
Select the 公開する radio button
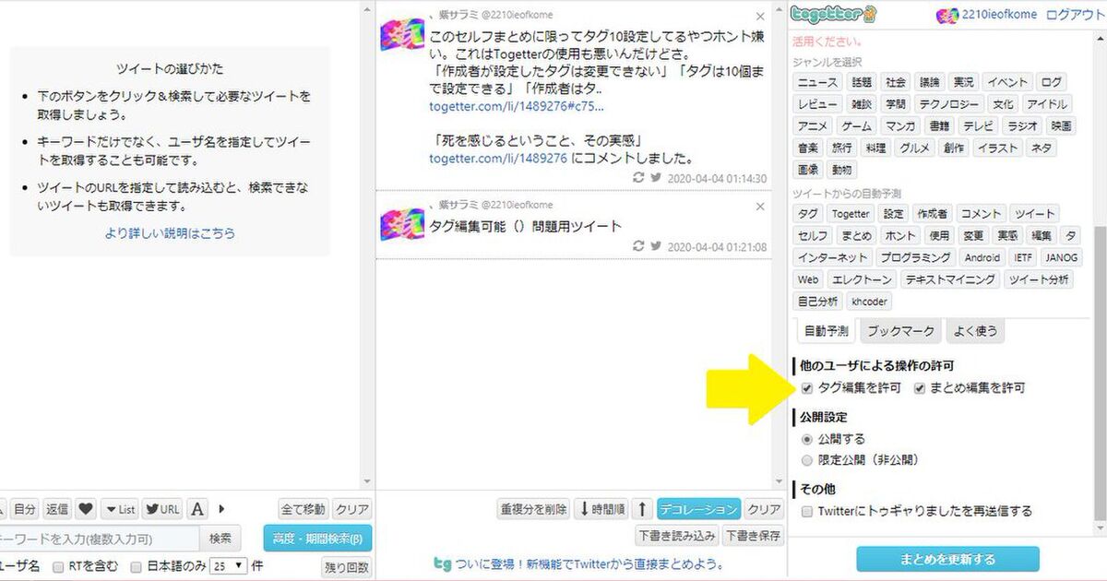[807, 440]
